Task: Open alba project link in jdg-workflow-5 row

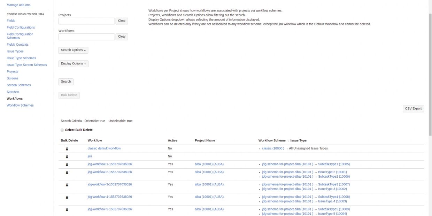Action: point(209,209)
